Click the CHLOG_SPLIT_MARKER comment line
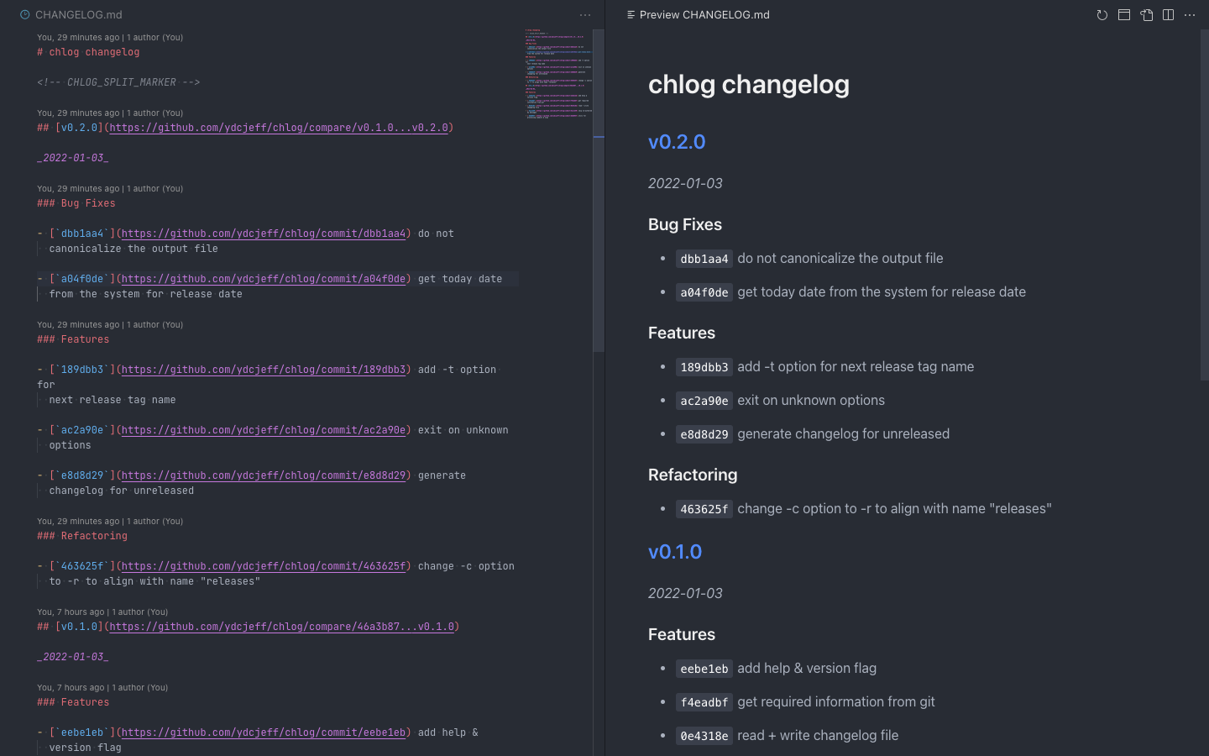Viewport: 1209px width, 756px height. click(118, 82)
